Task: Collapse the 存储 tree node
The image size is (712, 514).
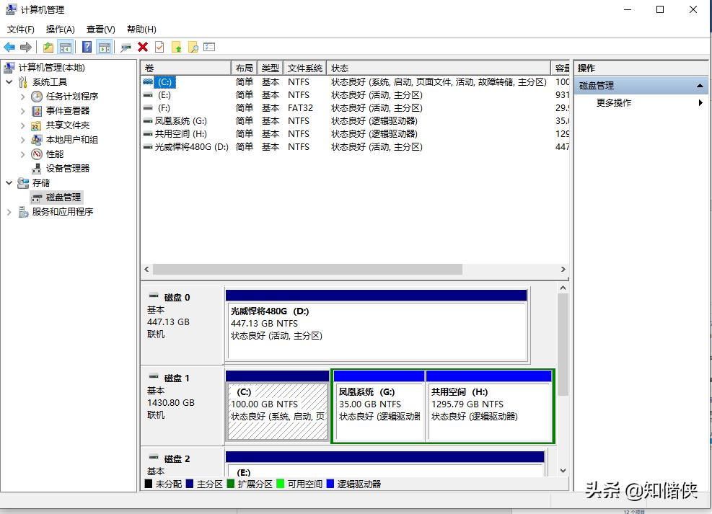Action: (x=9, y=183)
